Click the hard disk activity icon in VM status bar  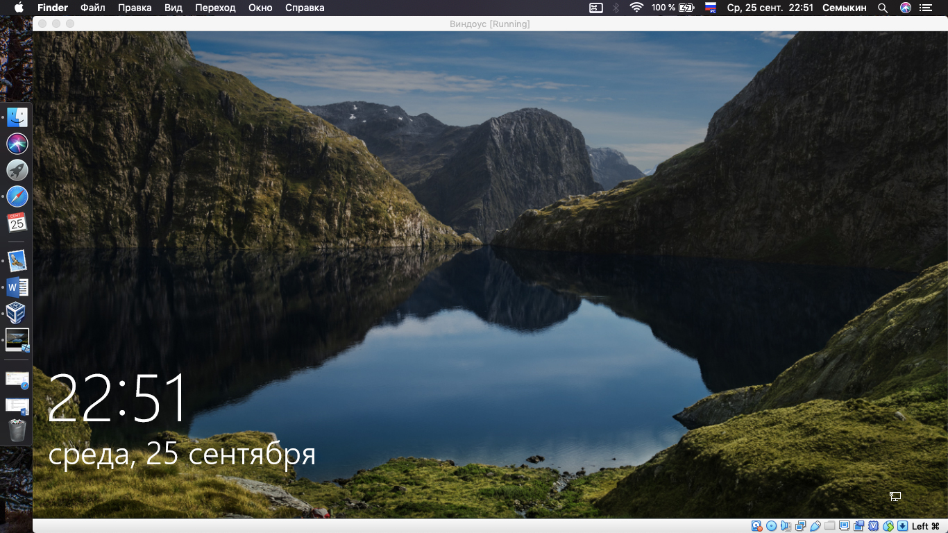(756, 527)
